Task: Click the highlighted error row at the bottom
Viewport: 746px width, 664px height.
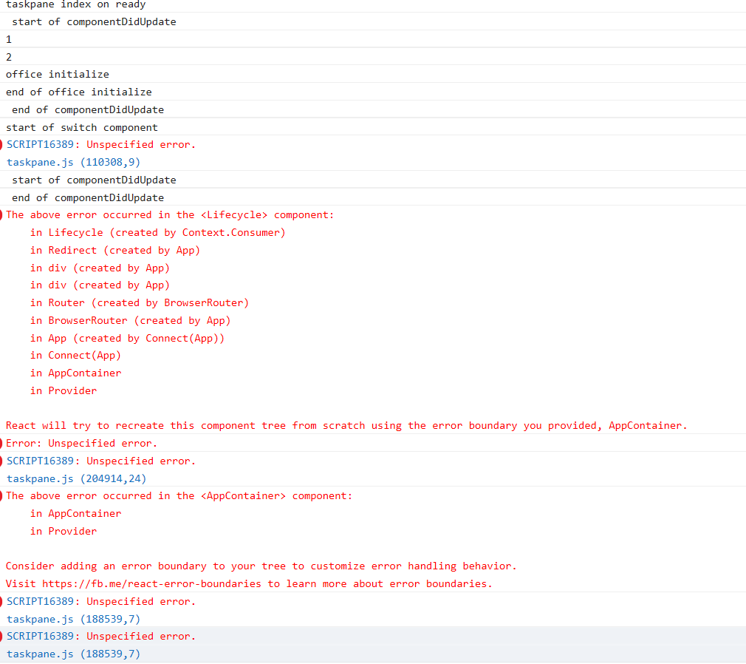Action: coord(100,636)
